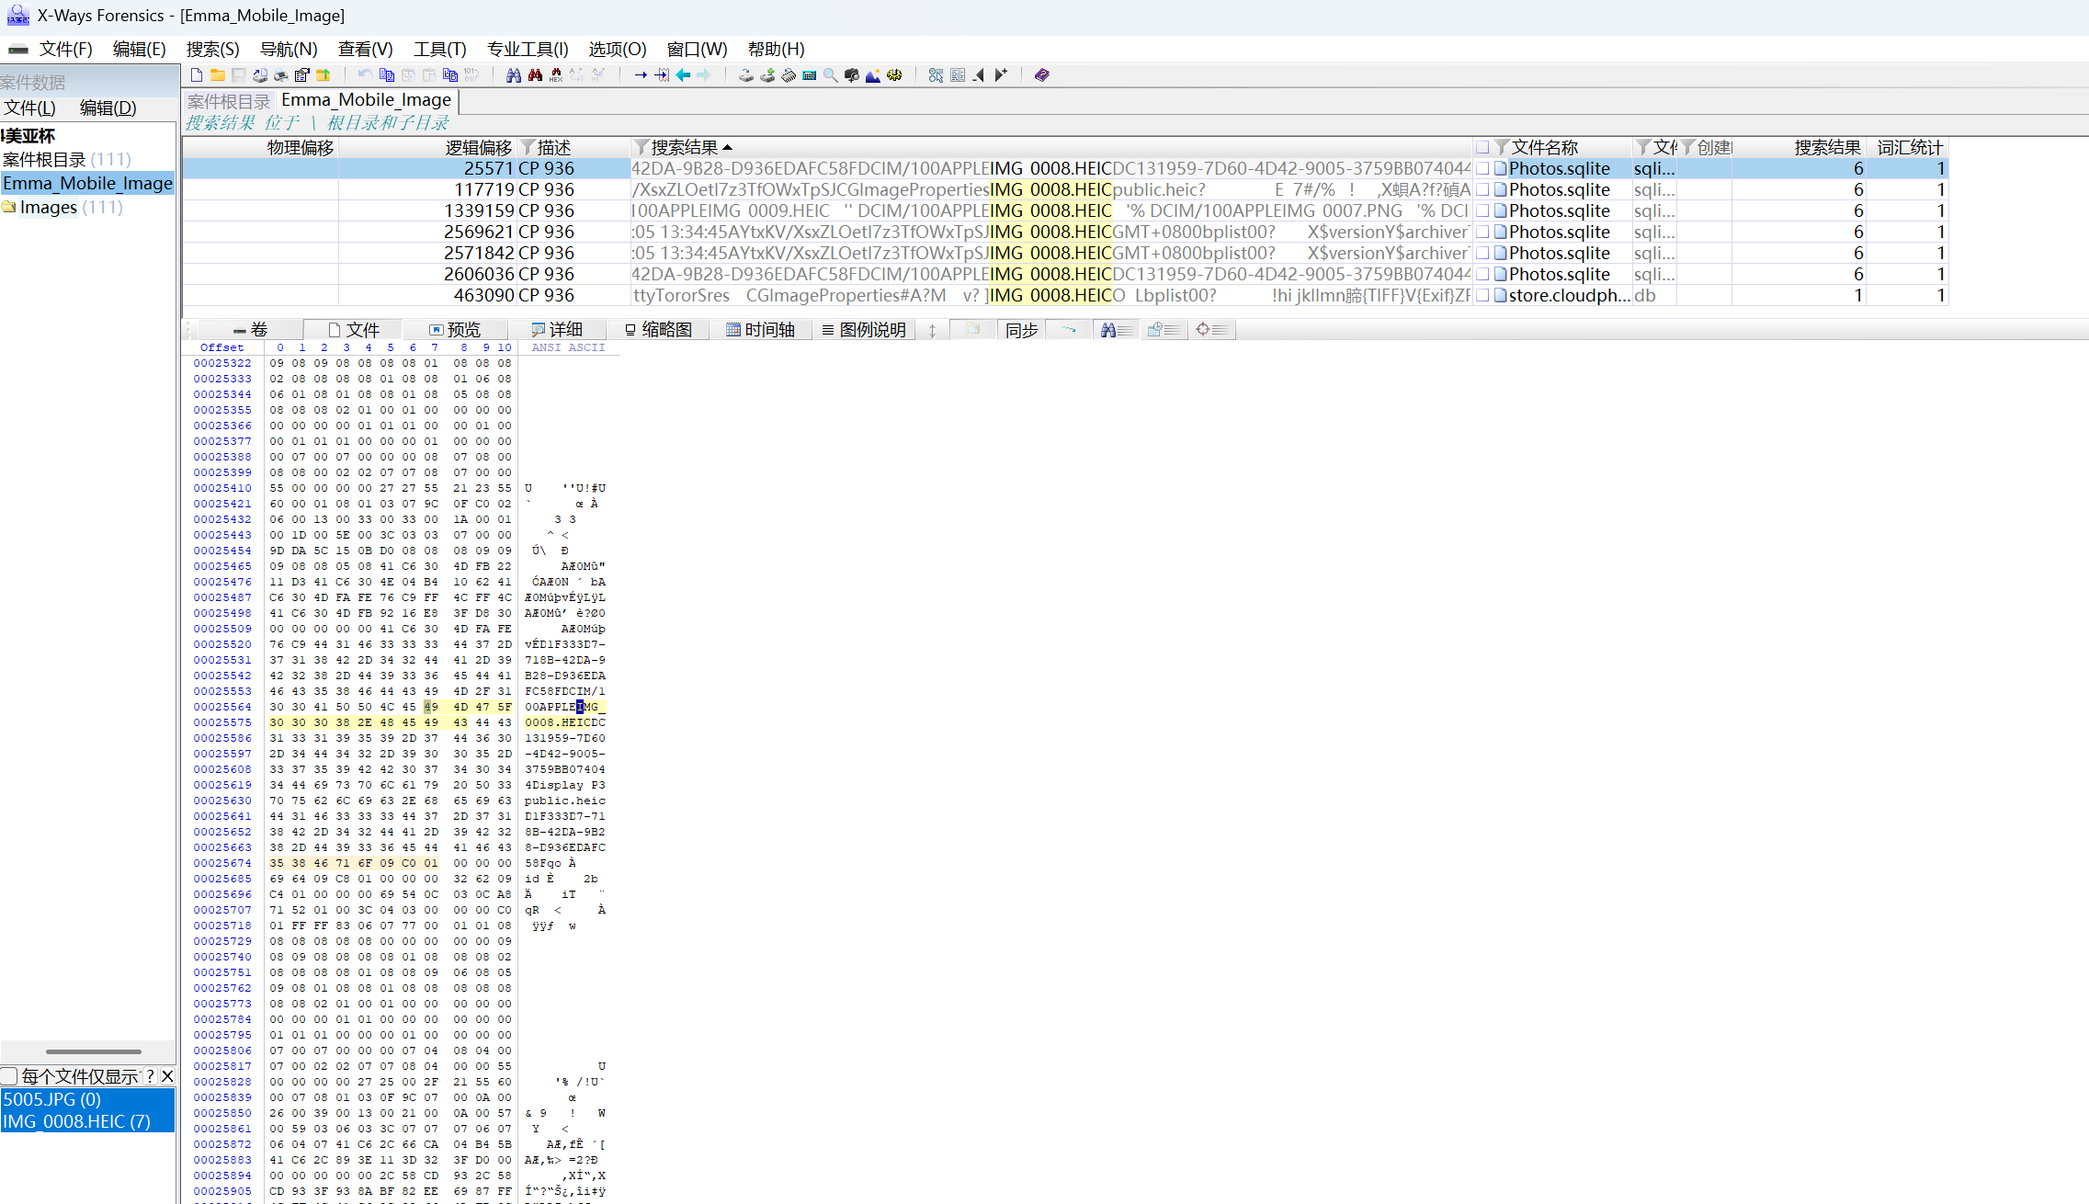
Task: Click the Find Text binoculars icon
Action: 514,75
